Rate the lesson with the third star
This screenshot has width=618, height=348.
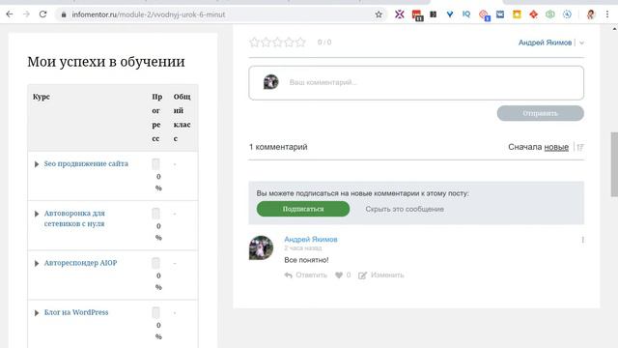tap(277, 43)
